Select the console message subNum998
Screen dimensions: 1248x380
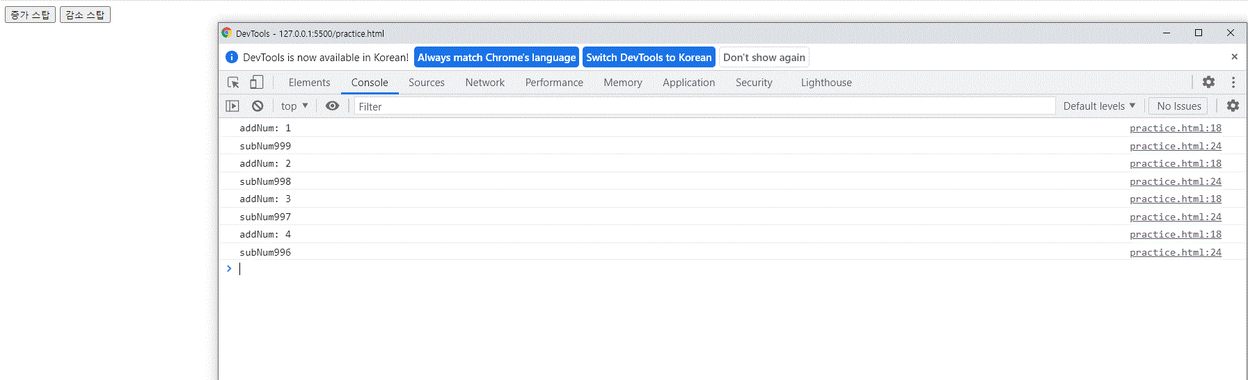[x=265, y=181]
